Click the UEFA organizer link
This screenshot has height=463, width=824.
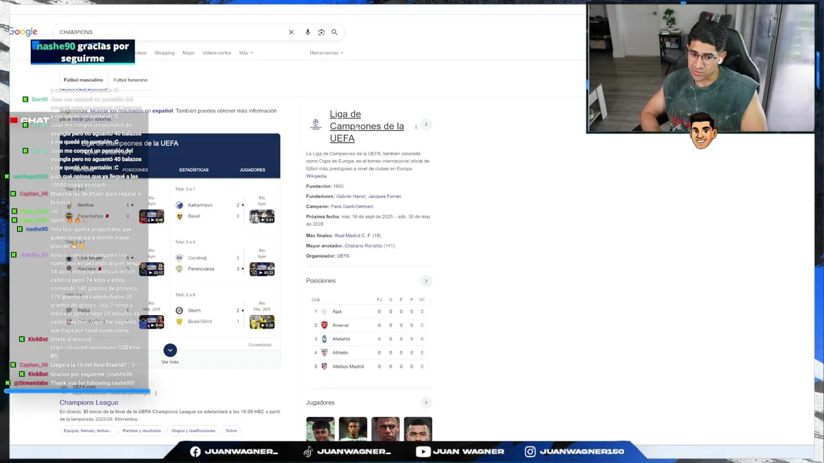tap(343, 256)
